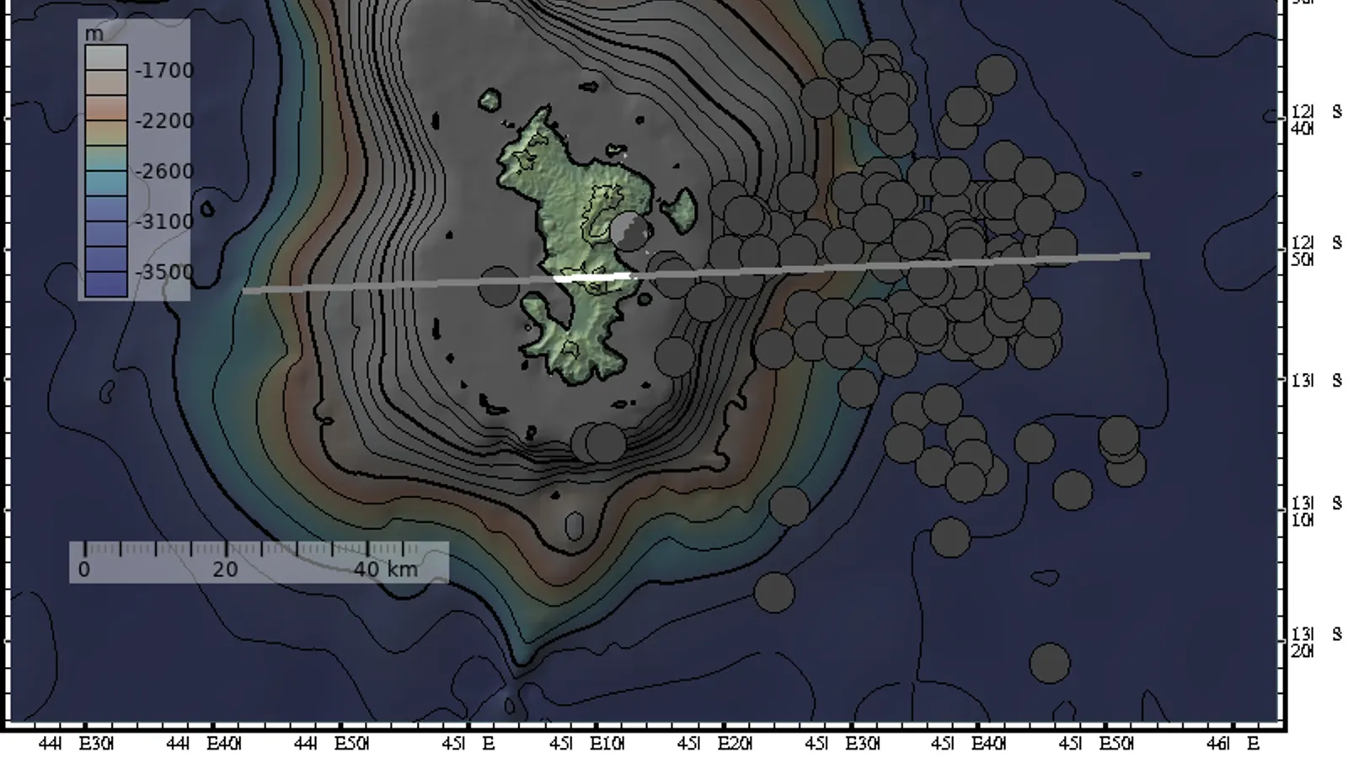Click the "0" mark on the scale bar

[84, 569]
